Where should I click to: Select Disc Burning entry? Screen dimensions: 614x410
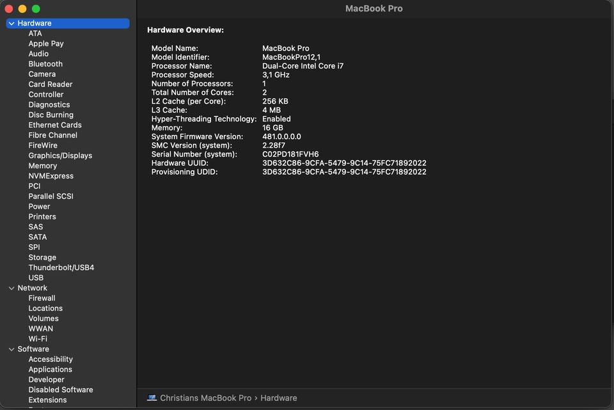tap(51, 114)
